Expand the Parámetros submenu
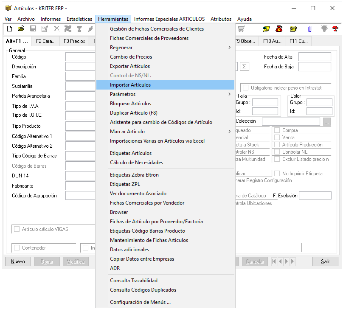 [x=165, y=94]
